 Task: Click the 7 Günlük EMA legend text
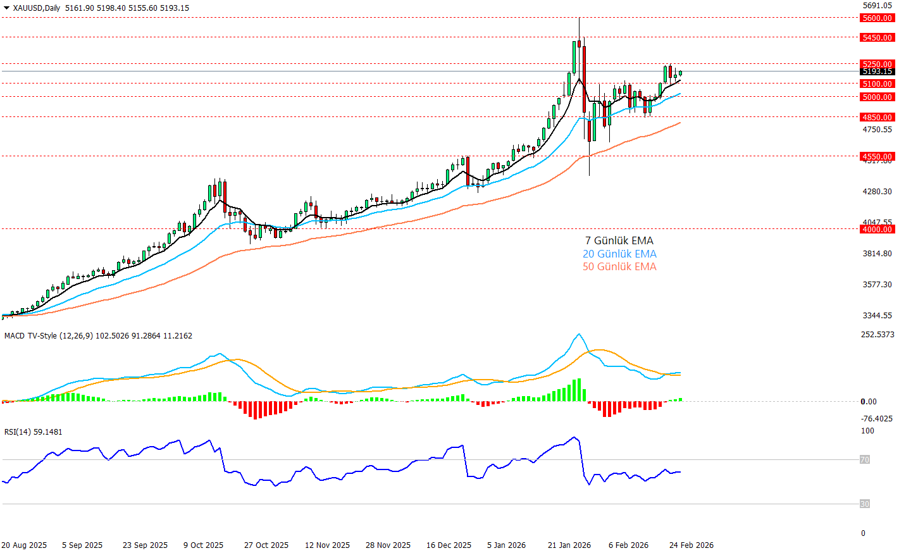(x=619, y=240)
